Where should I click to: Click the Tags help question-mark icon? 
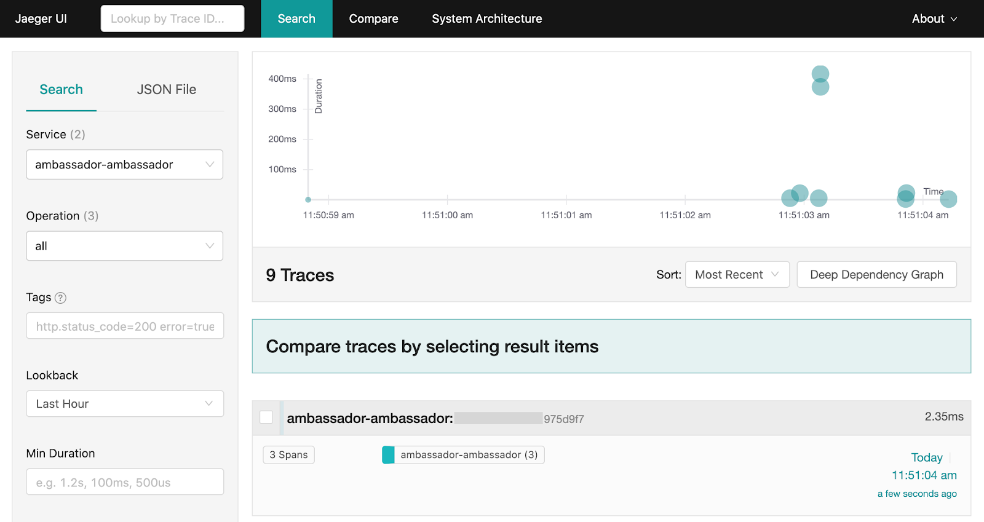pyautogui.click(x=60, y=298)
